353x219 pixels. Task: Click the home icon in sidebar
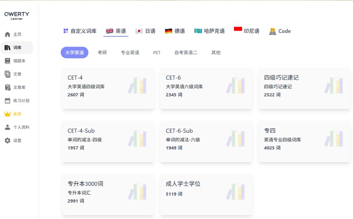click(8, 34)
